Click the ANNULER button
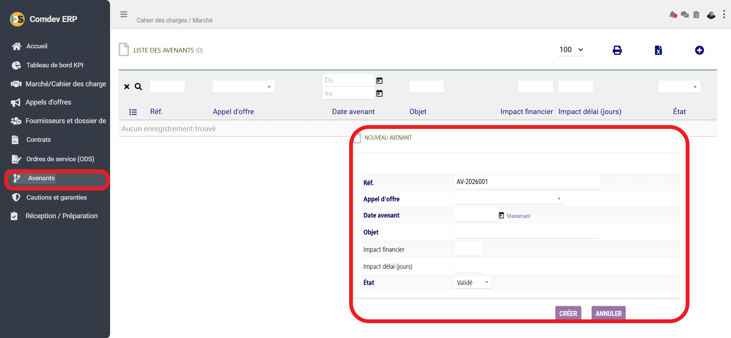 (608, 313)
